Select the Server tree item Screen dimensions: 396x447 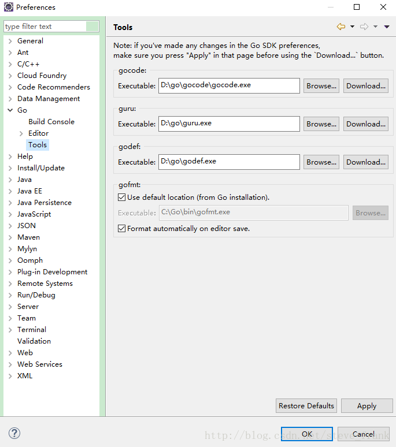click(28, 307)
